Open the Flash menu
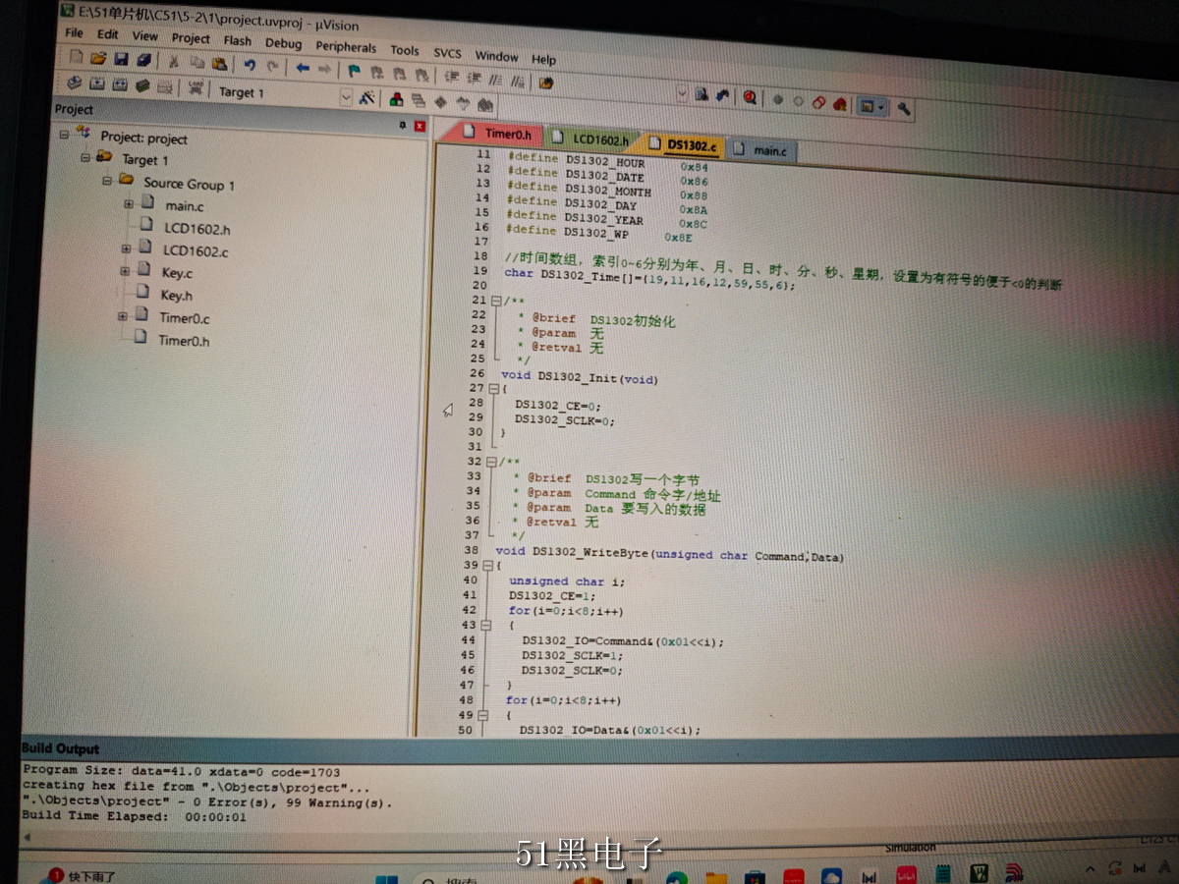 238,41
